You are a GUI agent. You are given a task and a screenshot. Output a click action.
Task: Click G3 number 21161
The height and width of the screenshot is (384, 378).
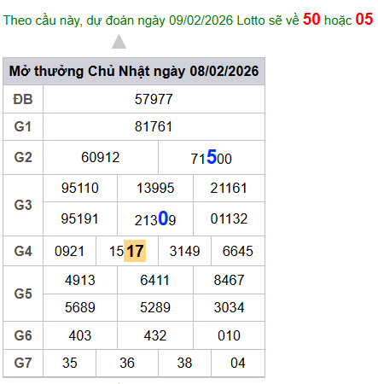pyautogui.click(x=229, y=188)
